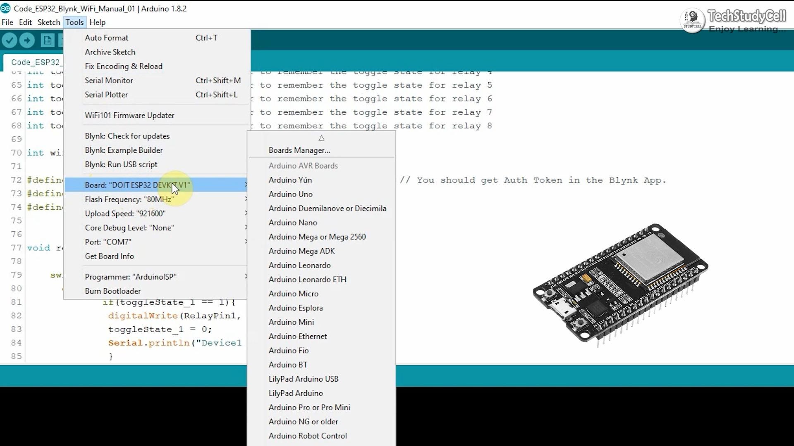The image size is (794, 446).
Task: Open Boards Manager
Action: (x=299, y=150)
